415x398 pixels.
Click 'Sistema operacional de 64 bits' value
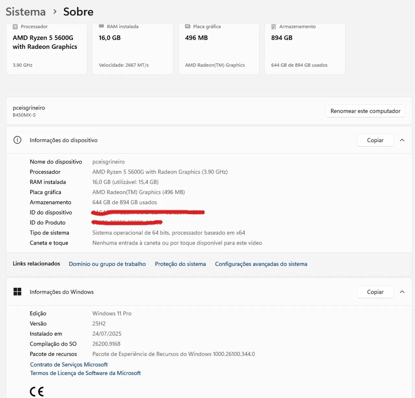(169, 233)
